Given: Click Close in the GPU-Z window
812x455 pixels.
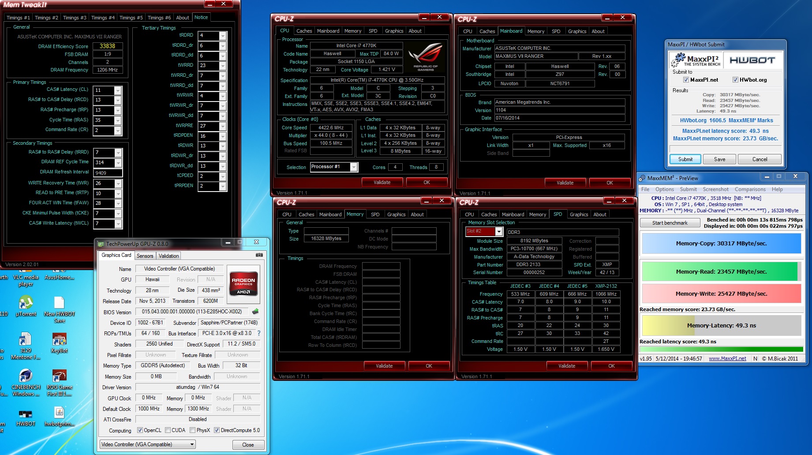Looking at the screenshot, I should coord(248,445).
